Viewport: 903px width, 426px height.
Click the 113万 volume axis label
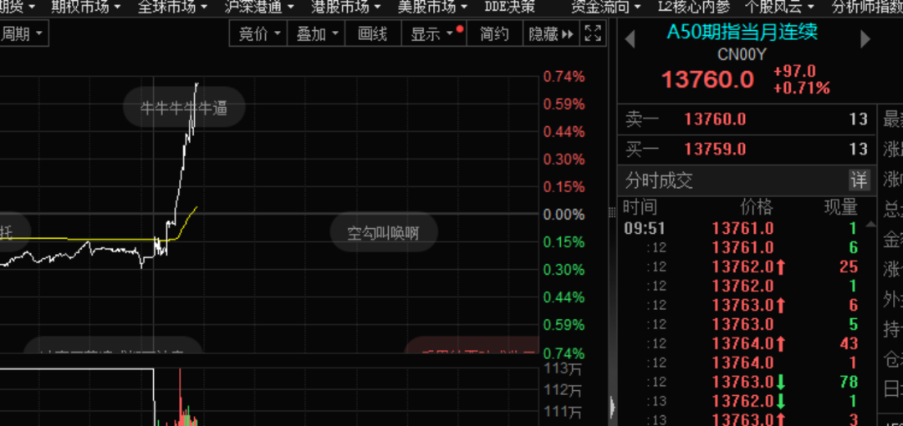564,369
